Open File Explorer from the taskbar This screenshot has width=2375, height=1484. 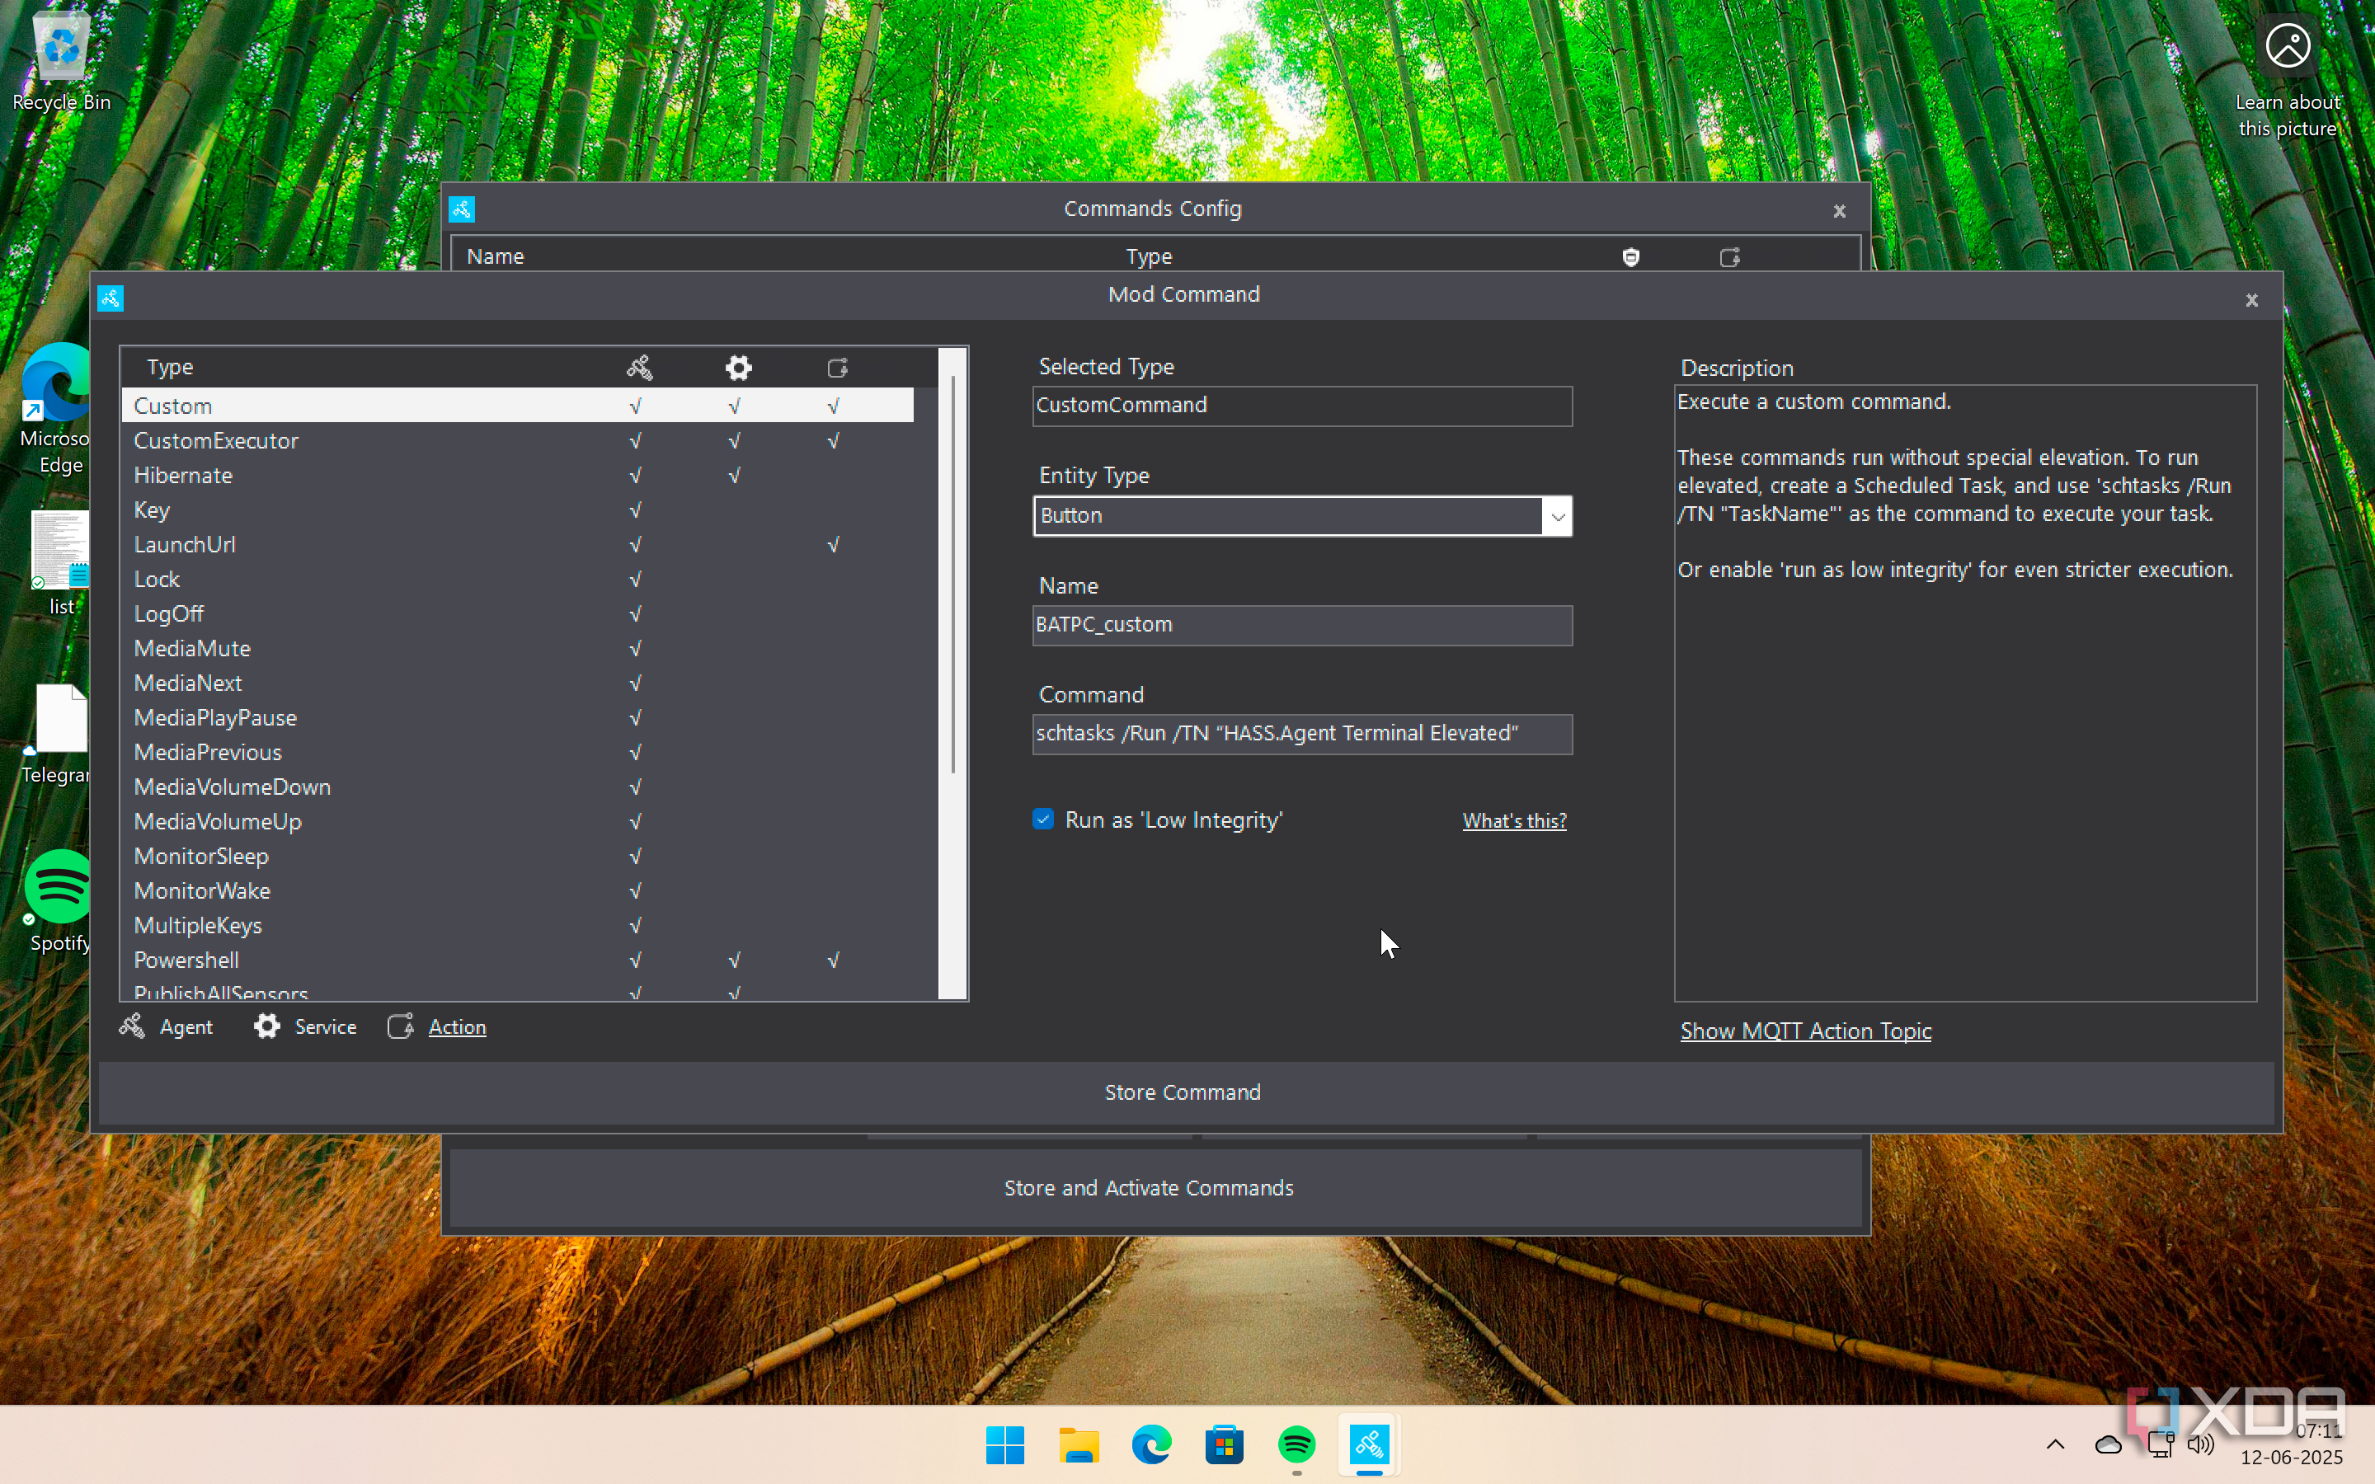tap(1079, 1444)
